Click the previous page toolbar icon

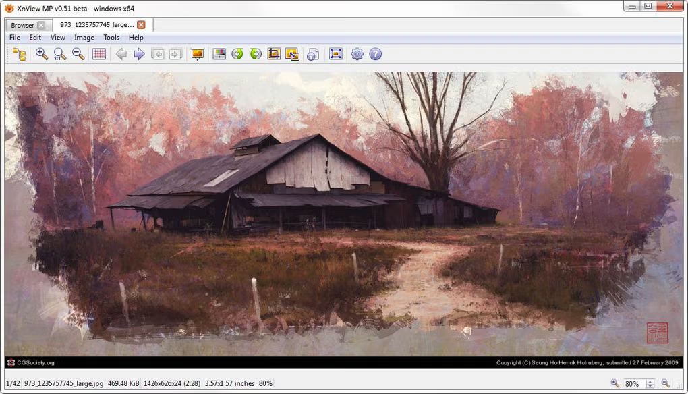pyautogui.click(x=158, y=54)
